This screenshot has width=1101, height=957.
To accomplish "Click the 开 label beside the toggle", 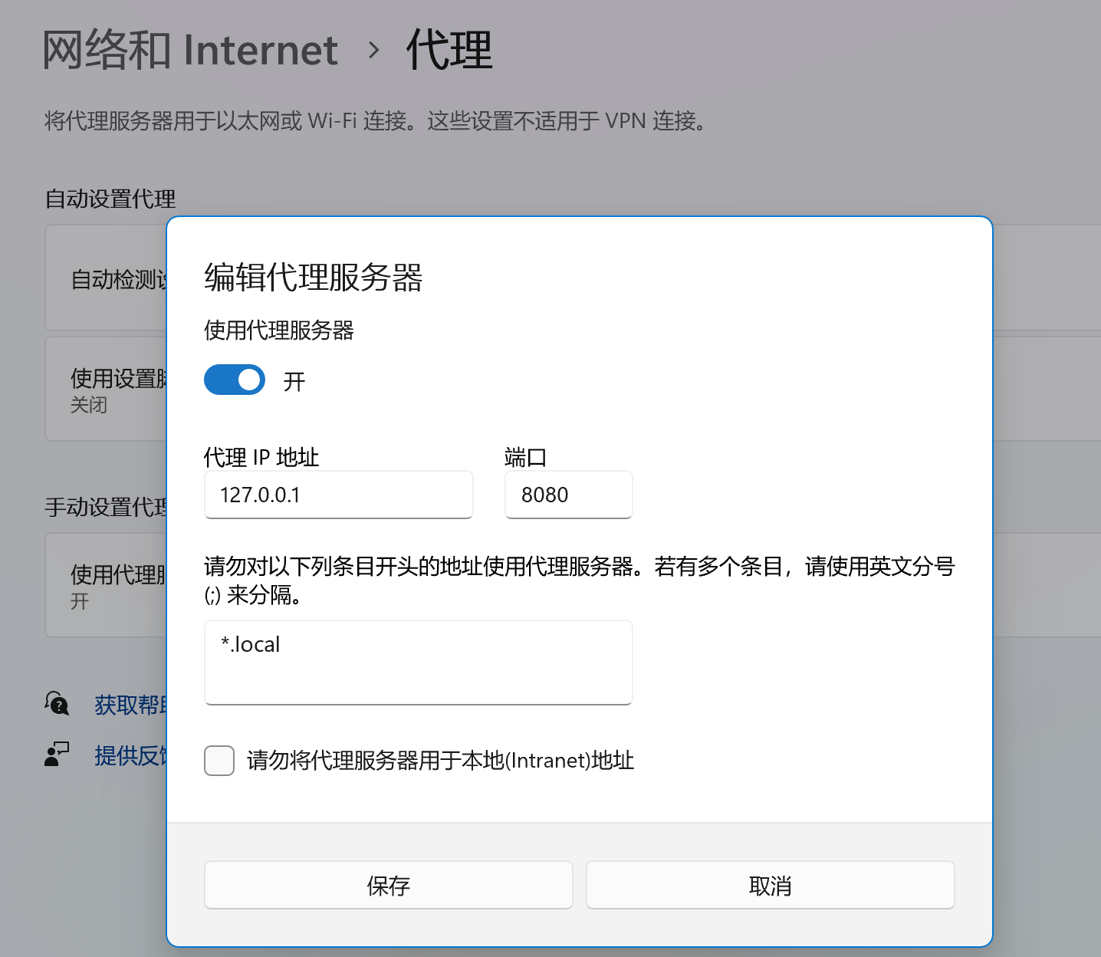I will 294,381.
